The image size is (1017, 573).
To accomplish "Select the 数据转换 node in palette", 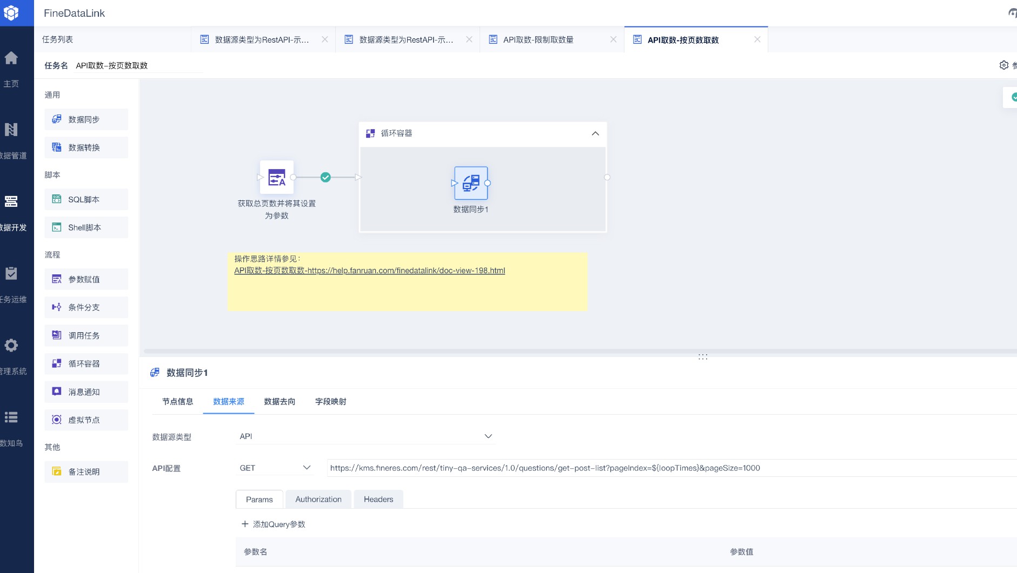I will (x=87, y=147).
